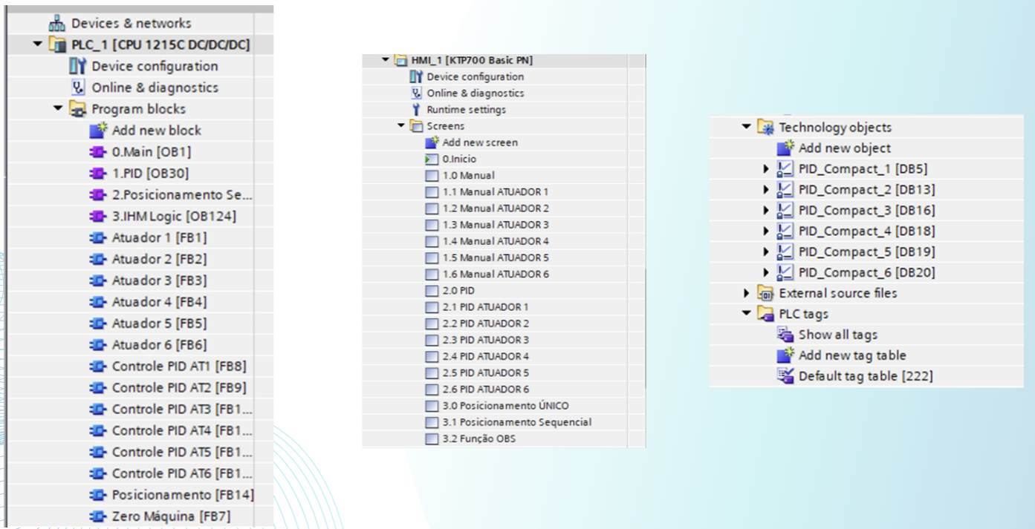Screen dimensions: 1035x529
Task: Collapse the PLC_1 device tree node
Action: [38, 45]
